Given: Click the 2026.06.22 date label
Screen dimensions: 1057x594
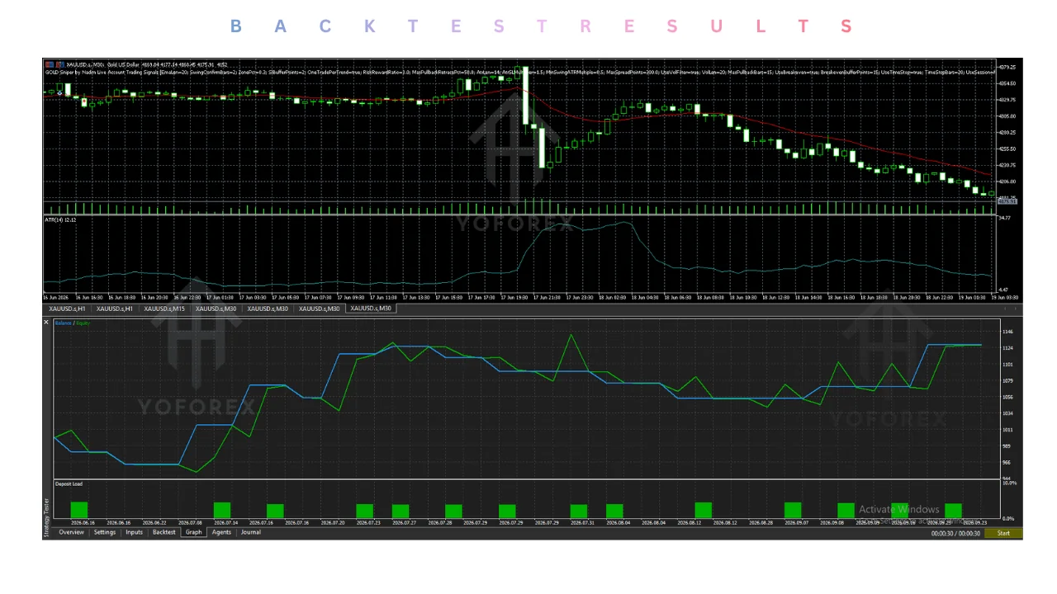Looking at the screenshot, I should pos(154,523).
